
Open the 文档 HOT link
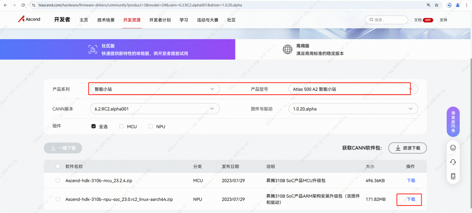[424, 20]
